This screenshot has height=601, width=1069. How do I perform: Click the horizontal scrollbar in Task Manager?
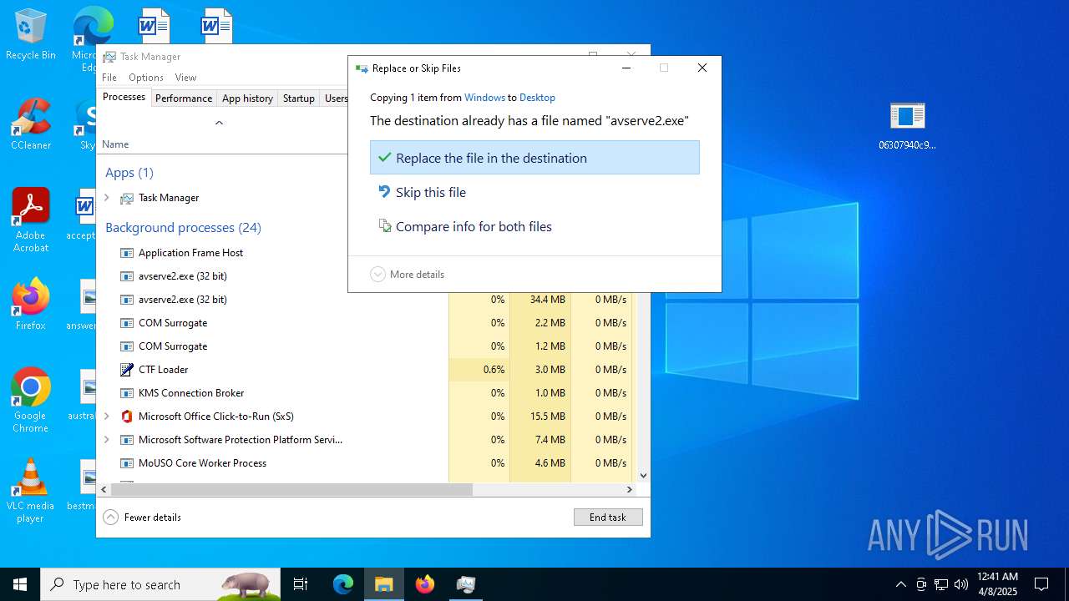(x=291, y=490)
